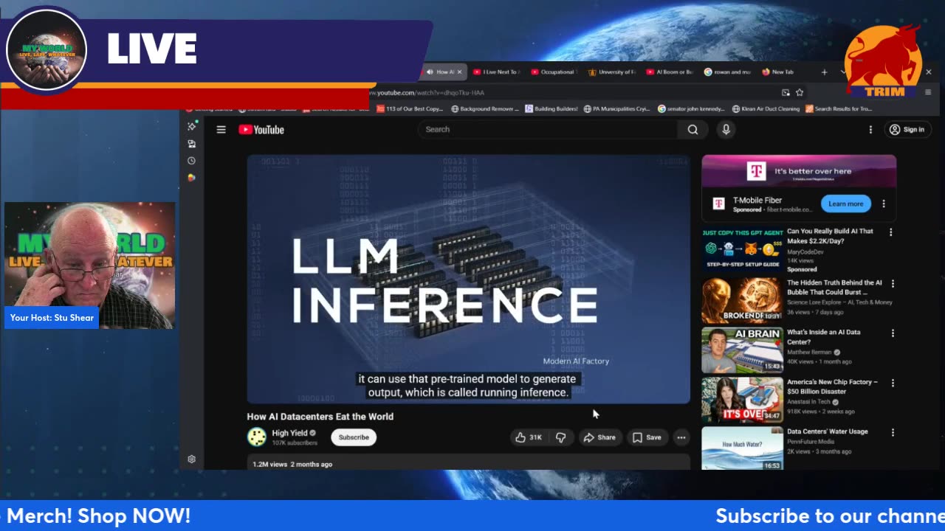
Task: Open 'Klean Air Duct Cleaning' bookmark
Action: click(x=766, y=109)
